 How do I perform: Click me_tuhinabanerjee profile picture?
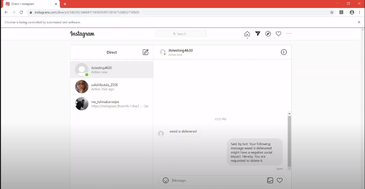(x=82, y=104)
